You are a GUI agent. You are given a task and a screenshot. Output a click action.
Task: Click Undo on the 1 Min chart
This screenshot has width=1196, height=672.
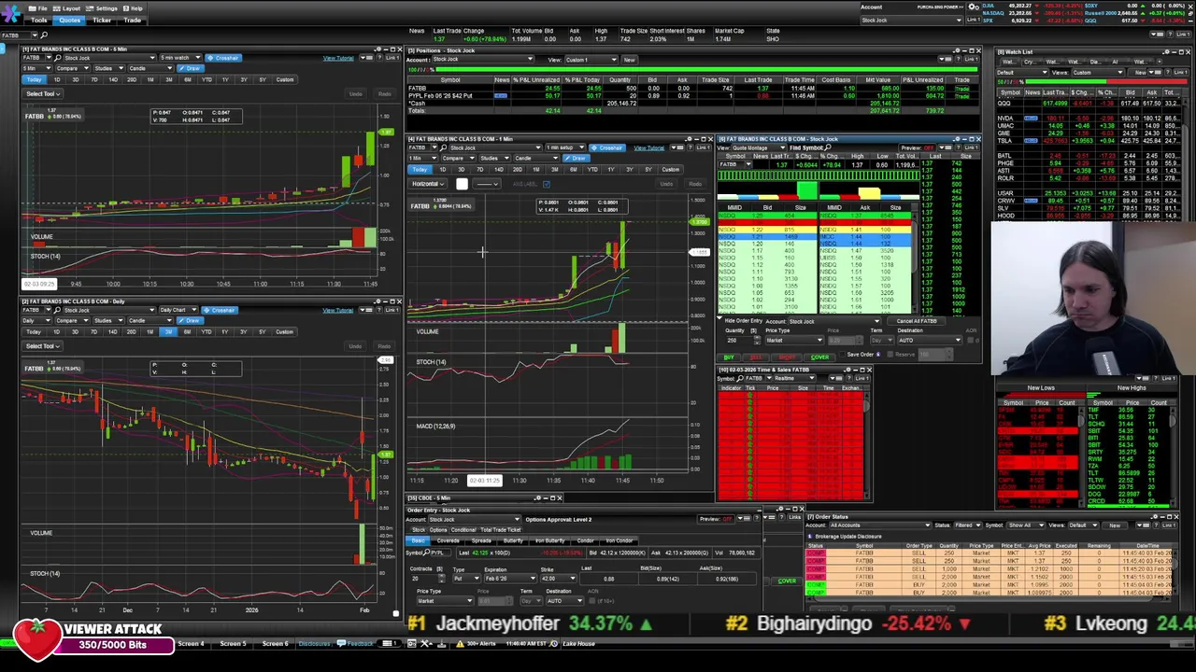pos(666,184)
